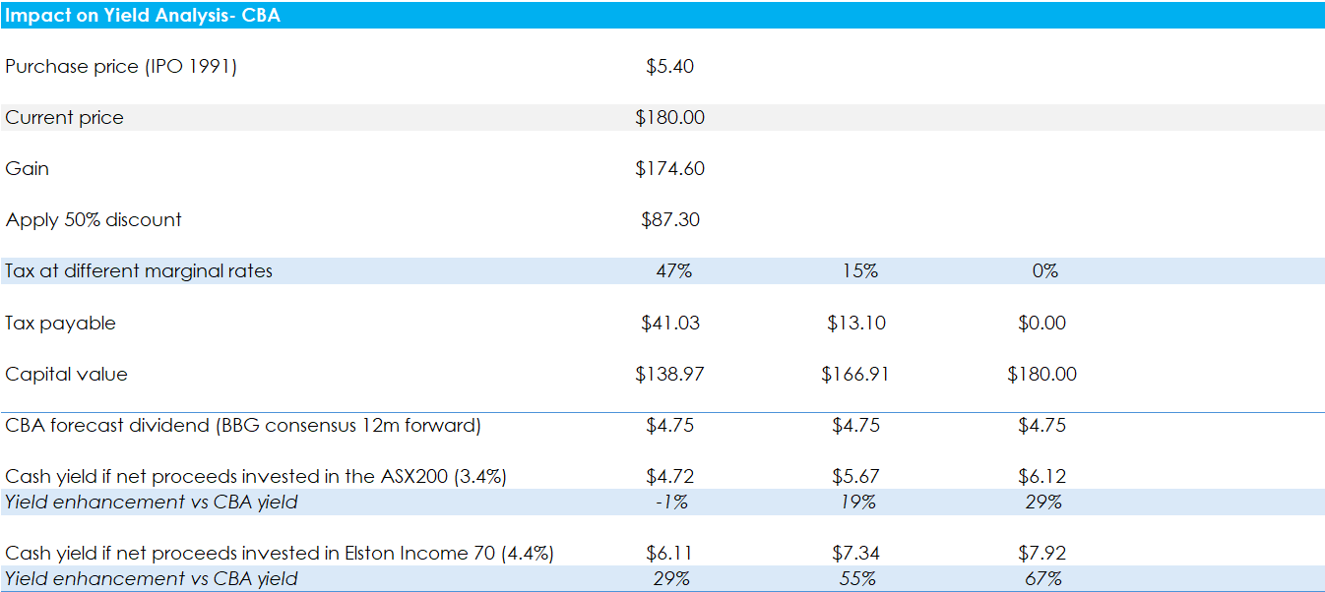Click the 15% marginal tax rate cell
1325x592 pixels.
coord(858,271)
